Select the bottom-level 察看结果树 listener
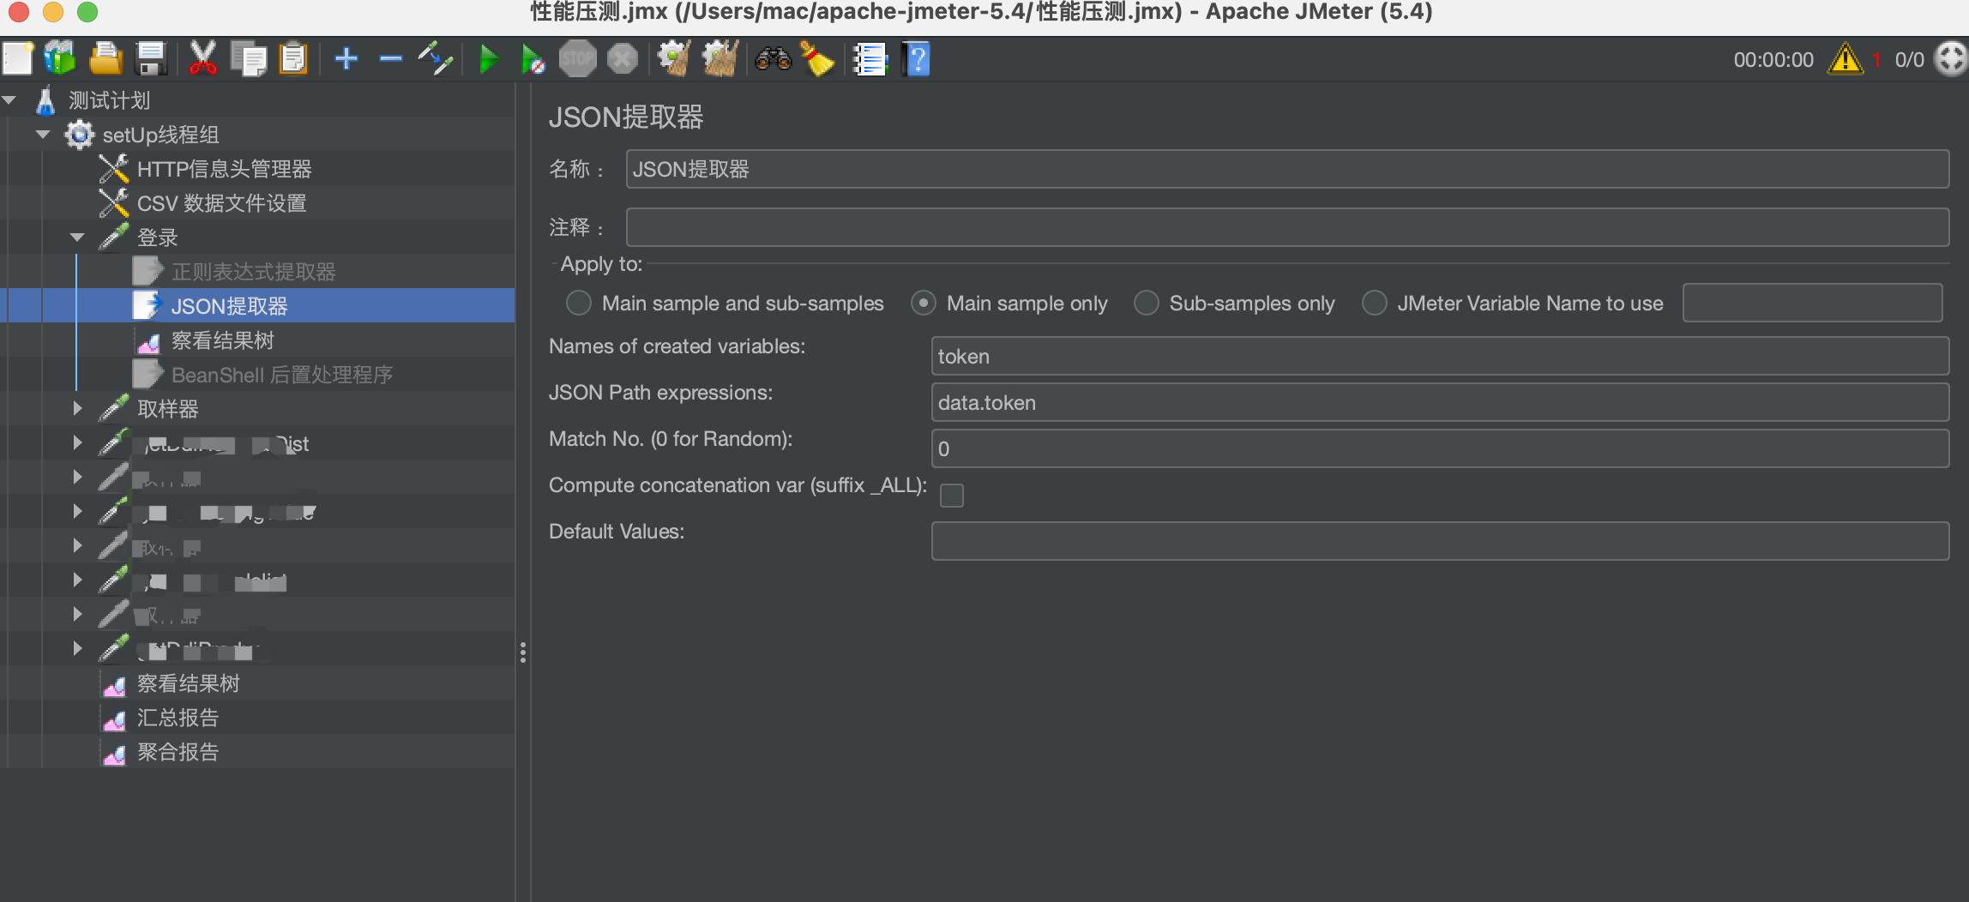Image resolution: width=1969 pixels, height=902 pixels. click(188, 683)
